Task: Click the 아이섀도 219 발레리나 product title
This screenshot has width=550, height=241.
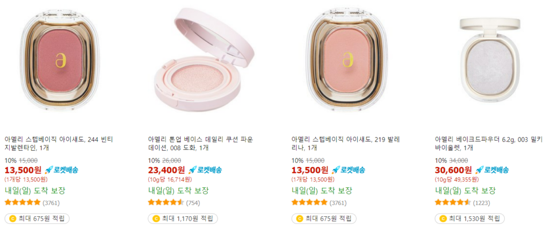Action: (x=345, y=143)
